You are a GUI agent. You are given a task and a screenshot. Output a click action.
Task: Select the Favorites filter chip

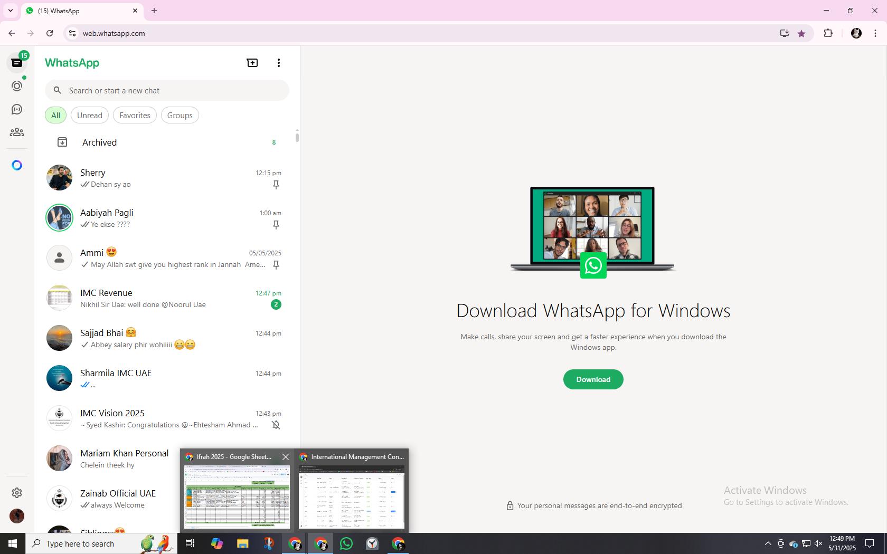[x=135, y=116]
